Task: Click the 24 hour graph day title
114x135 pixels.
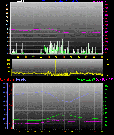Action: tap(63, 1)
